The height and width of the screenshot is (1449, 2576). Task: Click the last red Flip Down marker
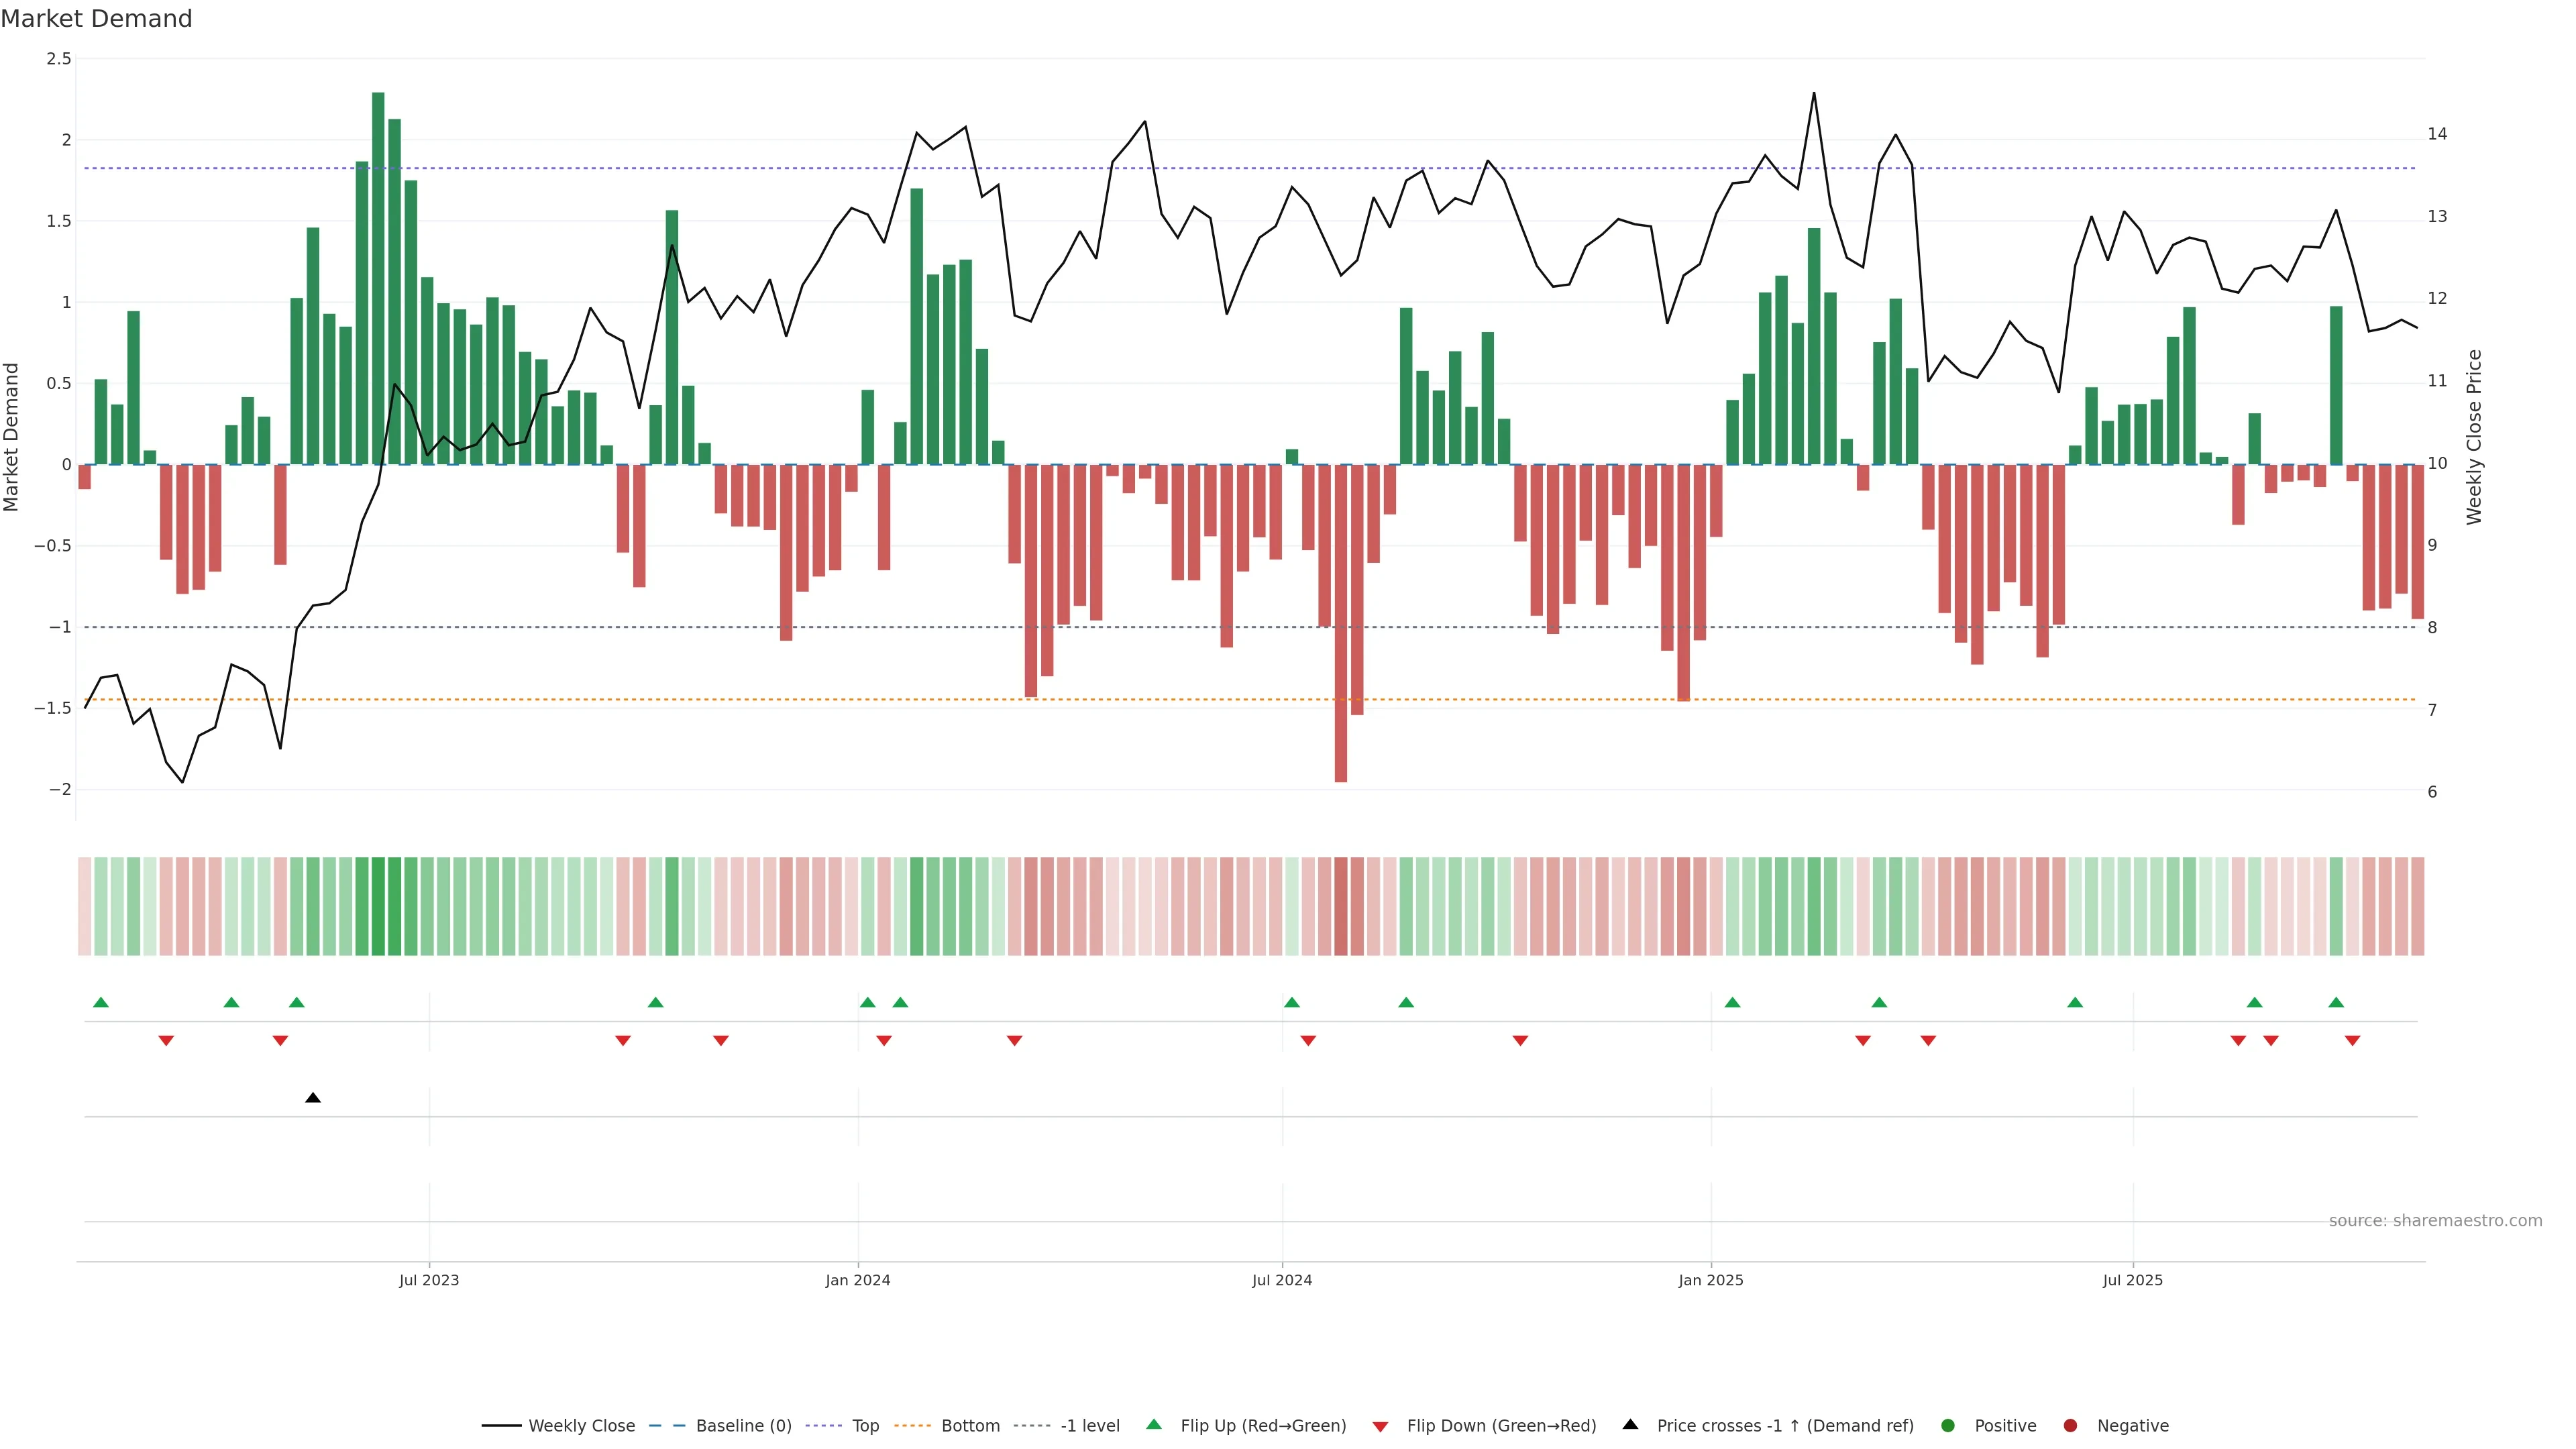(2352, 1041)
